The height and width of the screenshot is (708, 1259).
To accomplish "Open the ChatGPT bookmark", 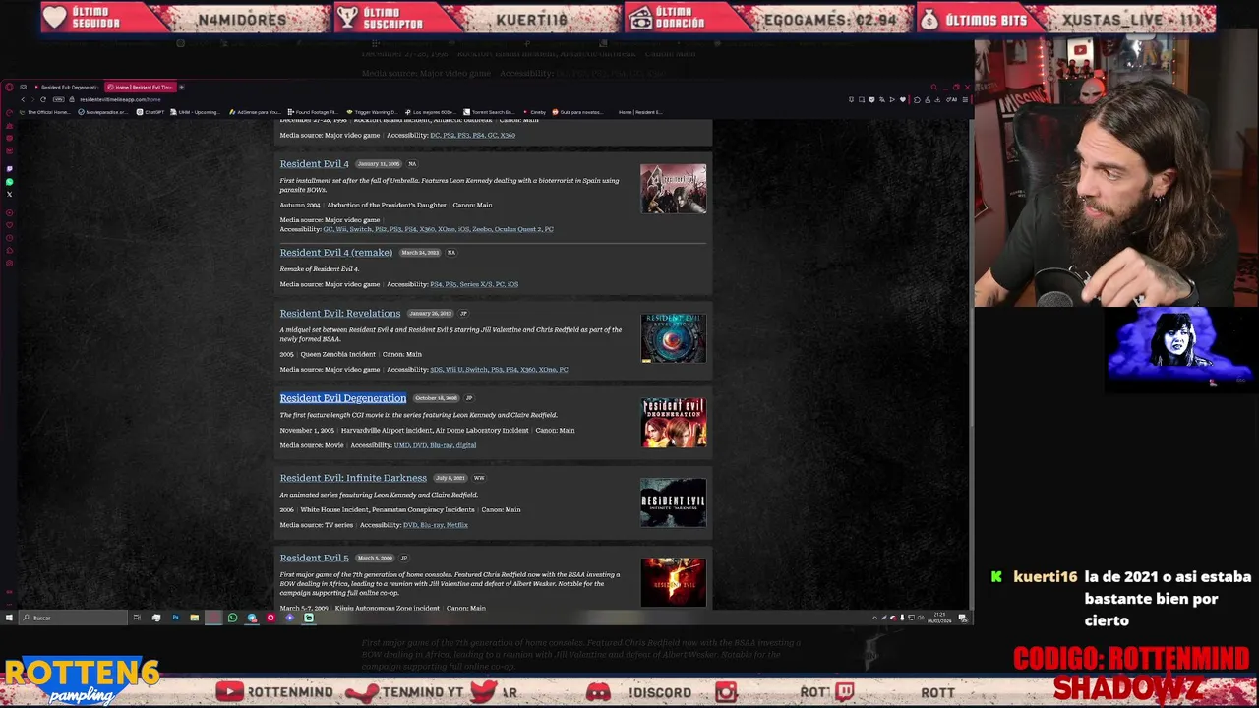I will tap(150, 112).
